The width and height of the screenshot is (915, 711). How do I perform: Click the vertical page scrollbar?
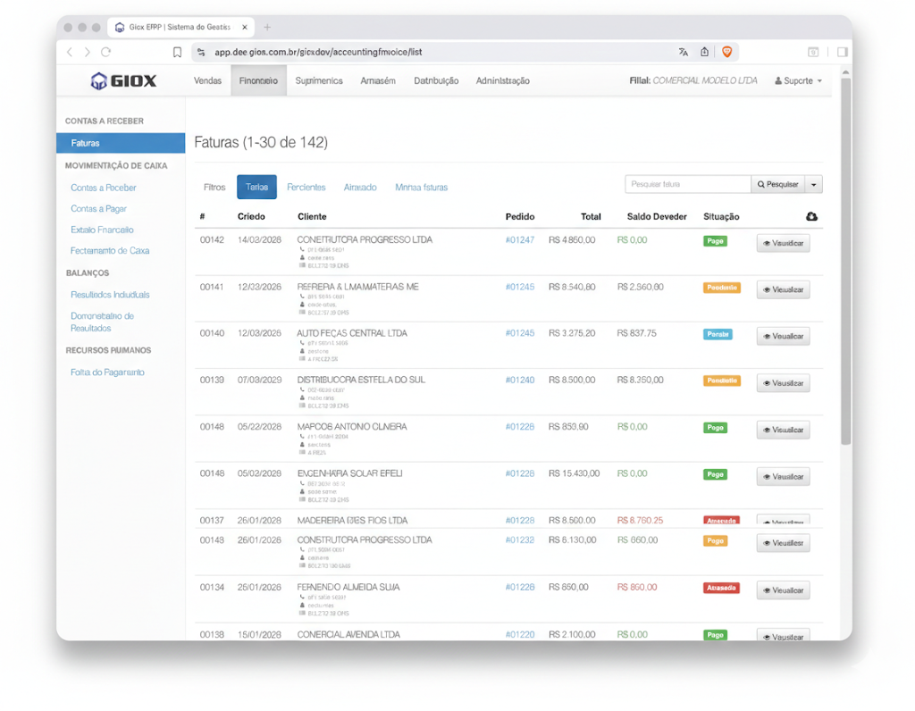click(x=845, y=268)
